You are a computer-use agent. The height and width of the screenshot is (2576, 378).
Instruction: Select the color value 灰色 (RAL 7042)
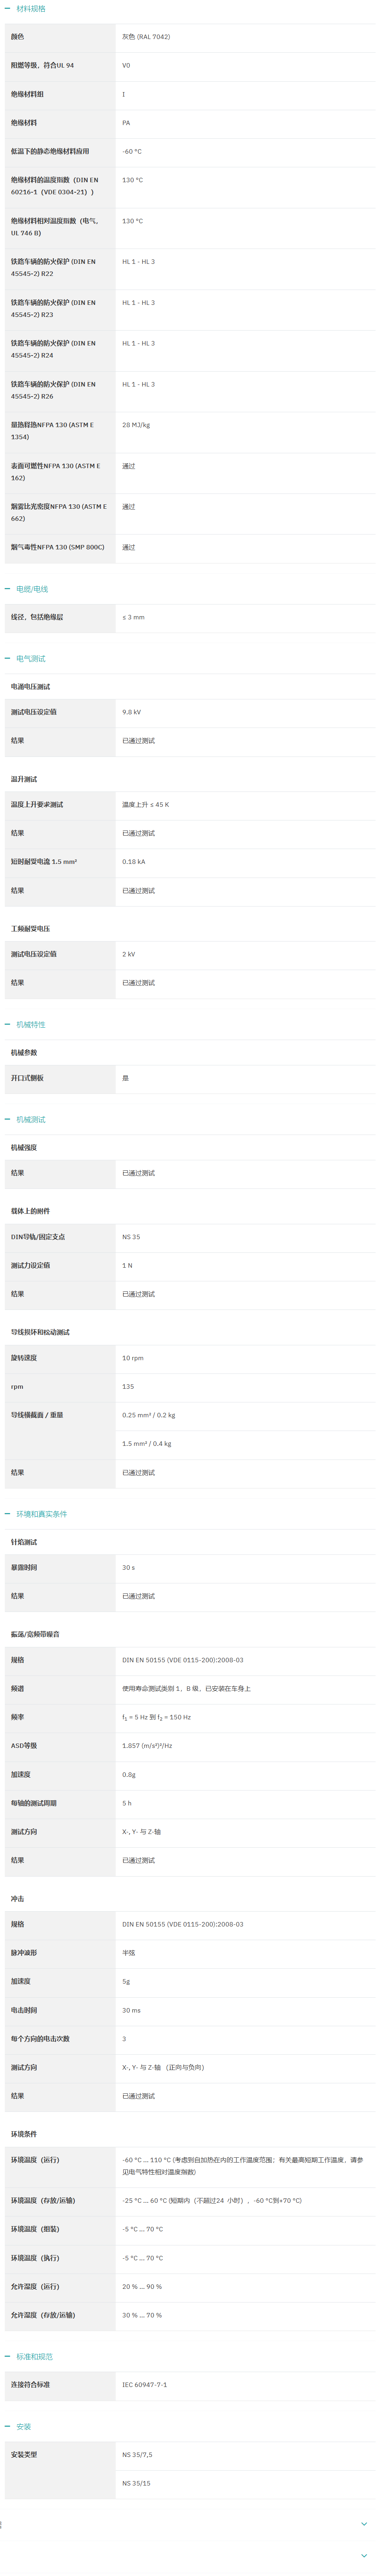(146, 37)
